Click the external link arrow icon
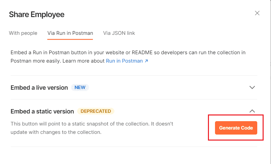The width and height of the screenshot is (271, 164). (x=146, y=61)
